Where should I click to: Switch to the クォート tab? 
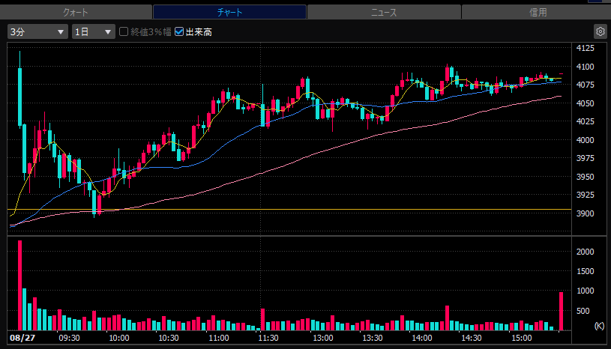(76, 12)
